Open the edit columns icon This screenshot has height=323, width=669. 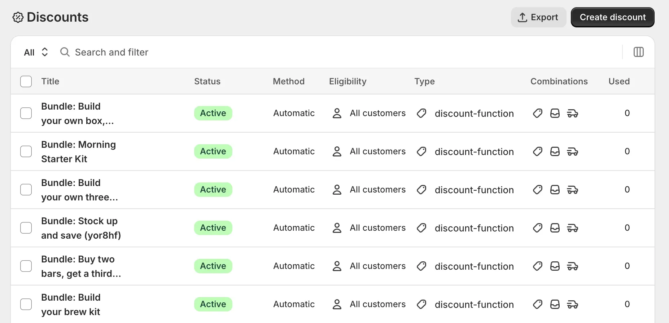[x=639, y=52]
